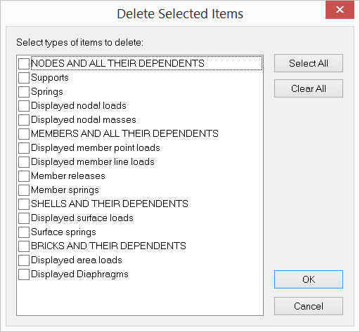360x332 pixels.
Task: Tick the Supports checkbox
Action: click(x=24, y=78)
